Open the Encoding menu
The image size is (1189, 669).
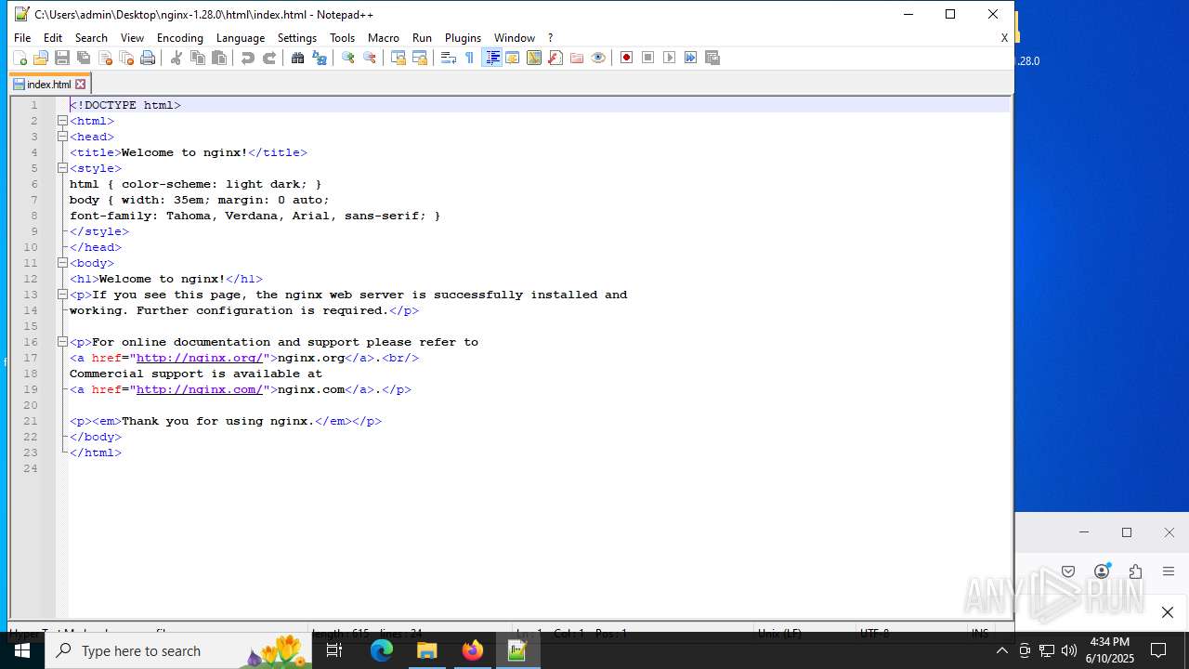(x=180, y=38)
